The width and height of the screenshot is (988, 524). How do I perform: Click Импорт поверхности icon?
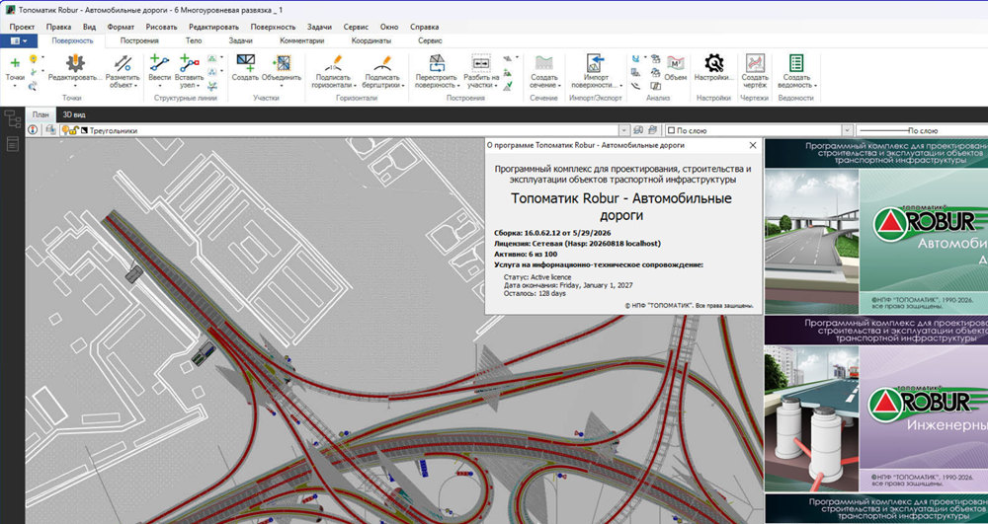pos(595,63)
